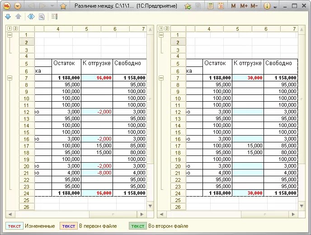Select grouping level 2 in right table
The height and width of the screenshot is (235, 311).
pos(167,28)
